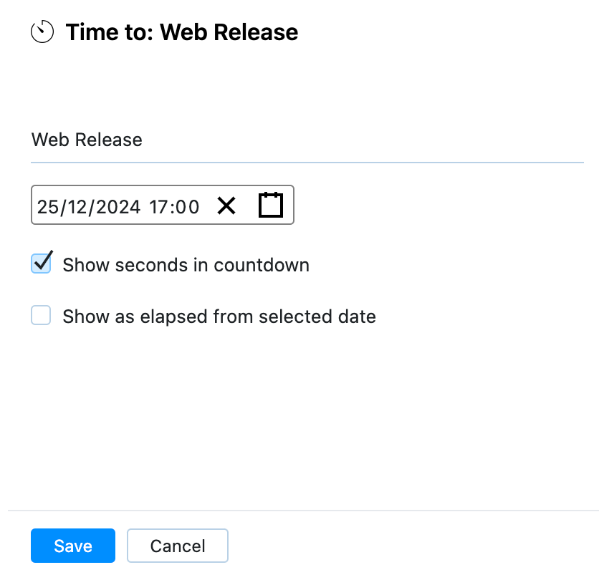Viewport: 599px width, 580px height.
Task: Toggle the Show seconds in countdown checkbox
Action: (x=41, y=264)
